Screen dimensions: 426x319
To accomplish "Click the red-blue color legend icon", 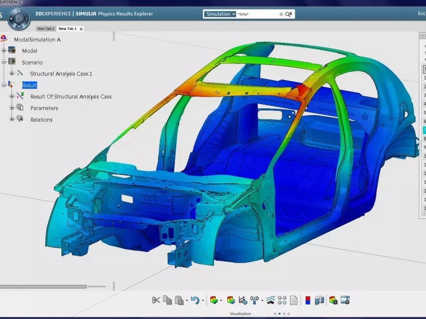I will click(x=308, y=300).
